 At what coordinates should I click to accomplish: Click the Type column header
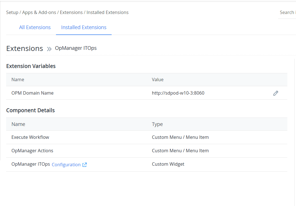point(157,124)
